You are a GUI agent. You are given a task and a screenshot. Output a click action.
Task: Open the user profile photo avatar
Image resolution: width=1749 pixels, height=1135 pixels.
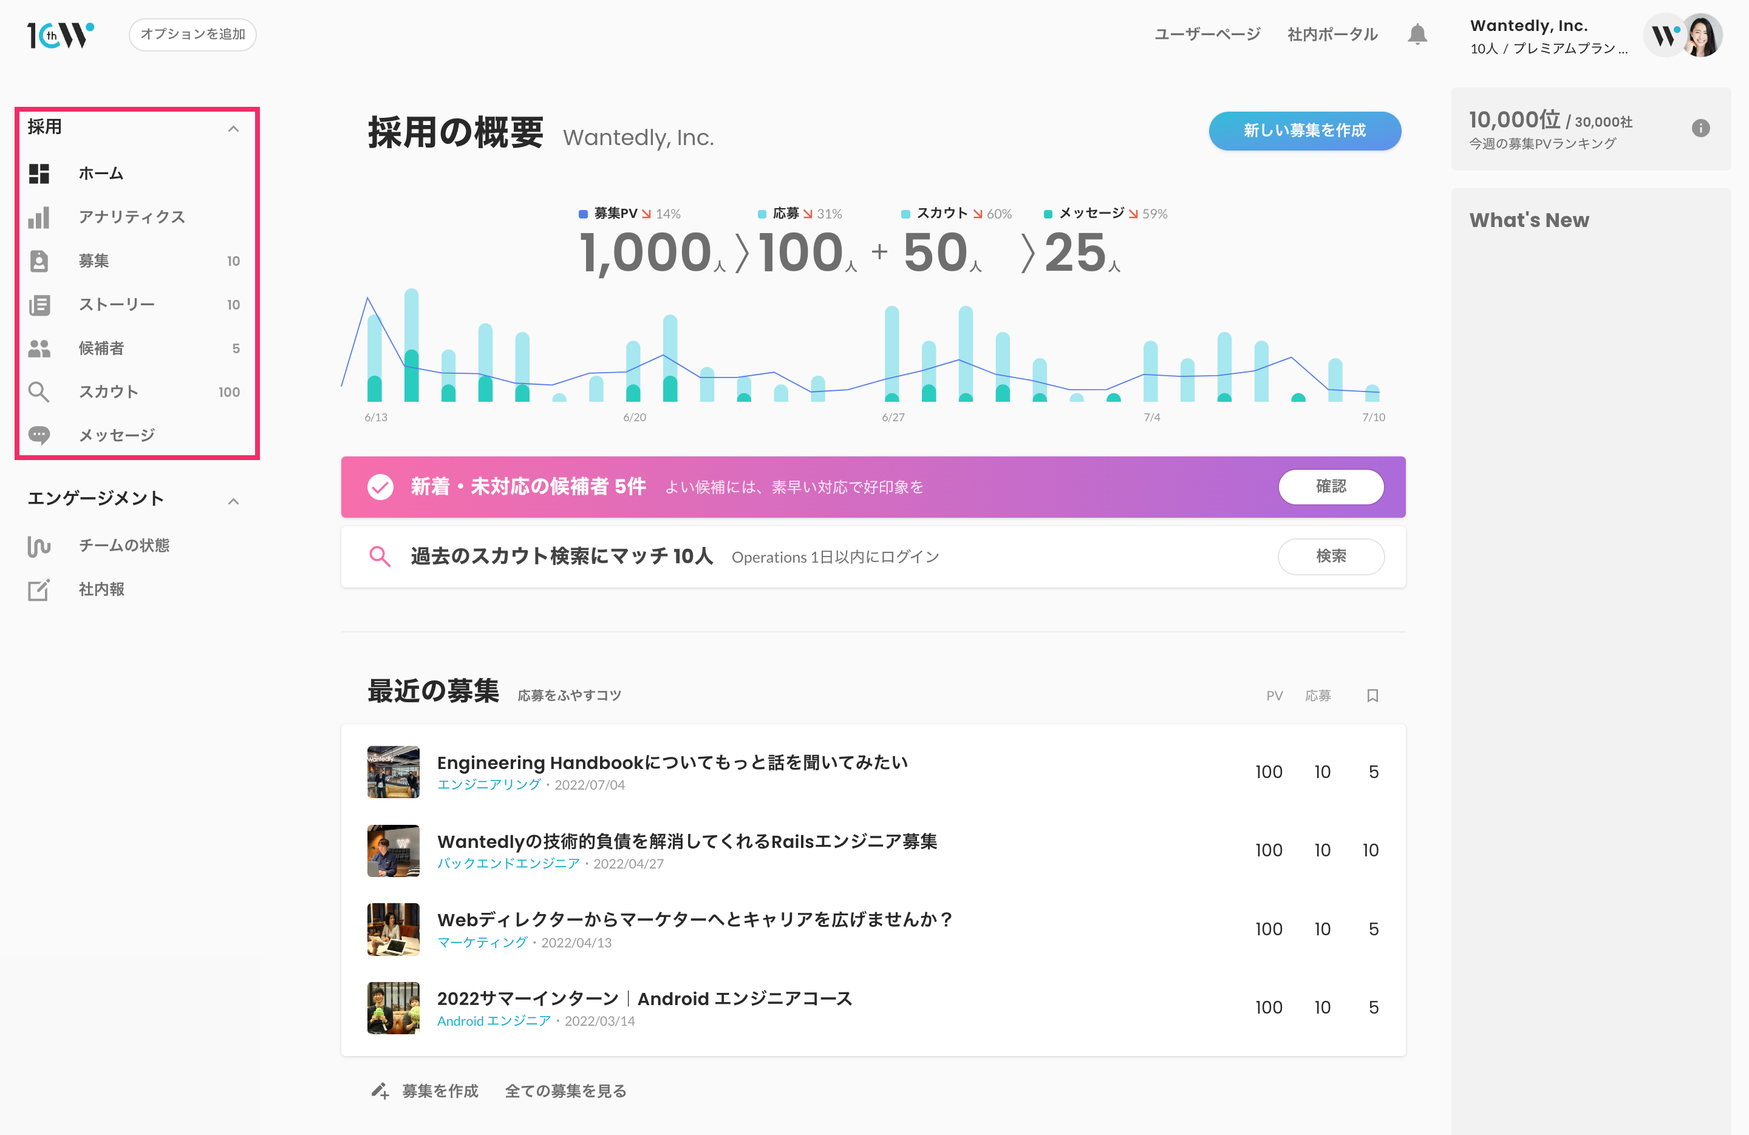(1702, 35)
